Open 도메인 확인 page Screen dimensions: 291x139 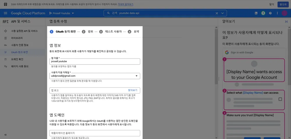(17, 59)
